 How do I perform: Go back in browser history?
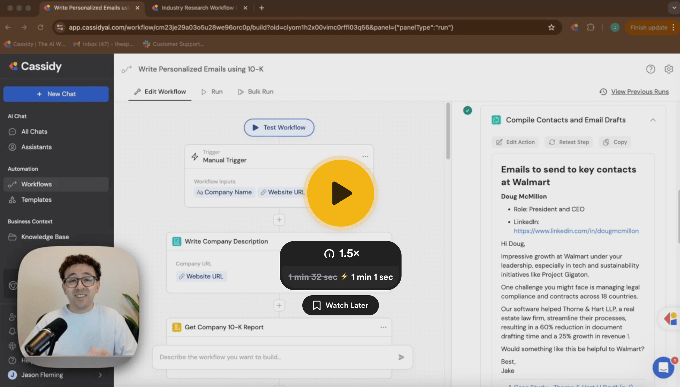8,27
